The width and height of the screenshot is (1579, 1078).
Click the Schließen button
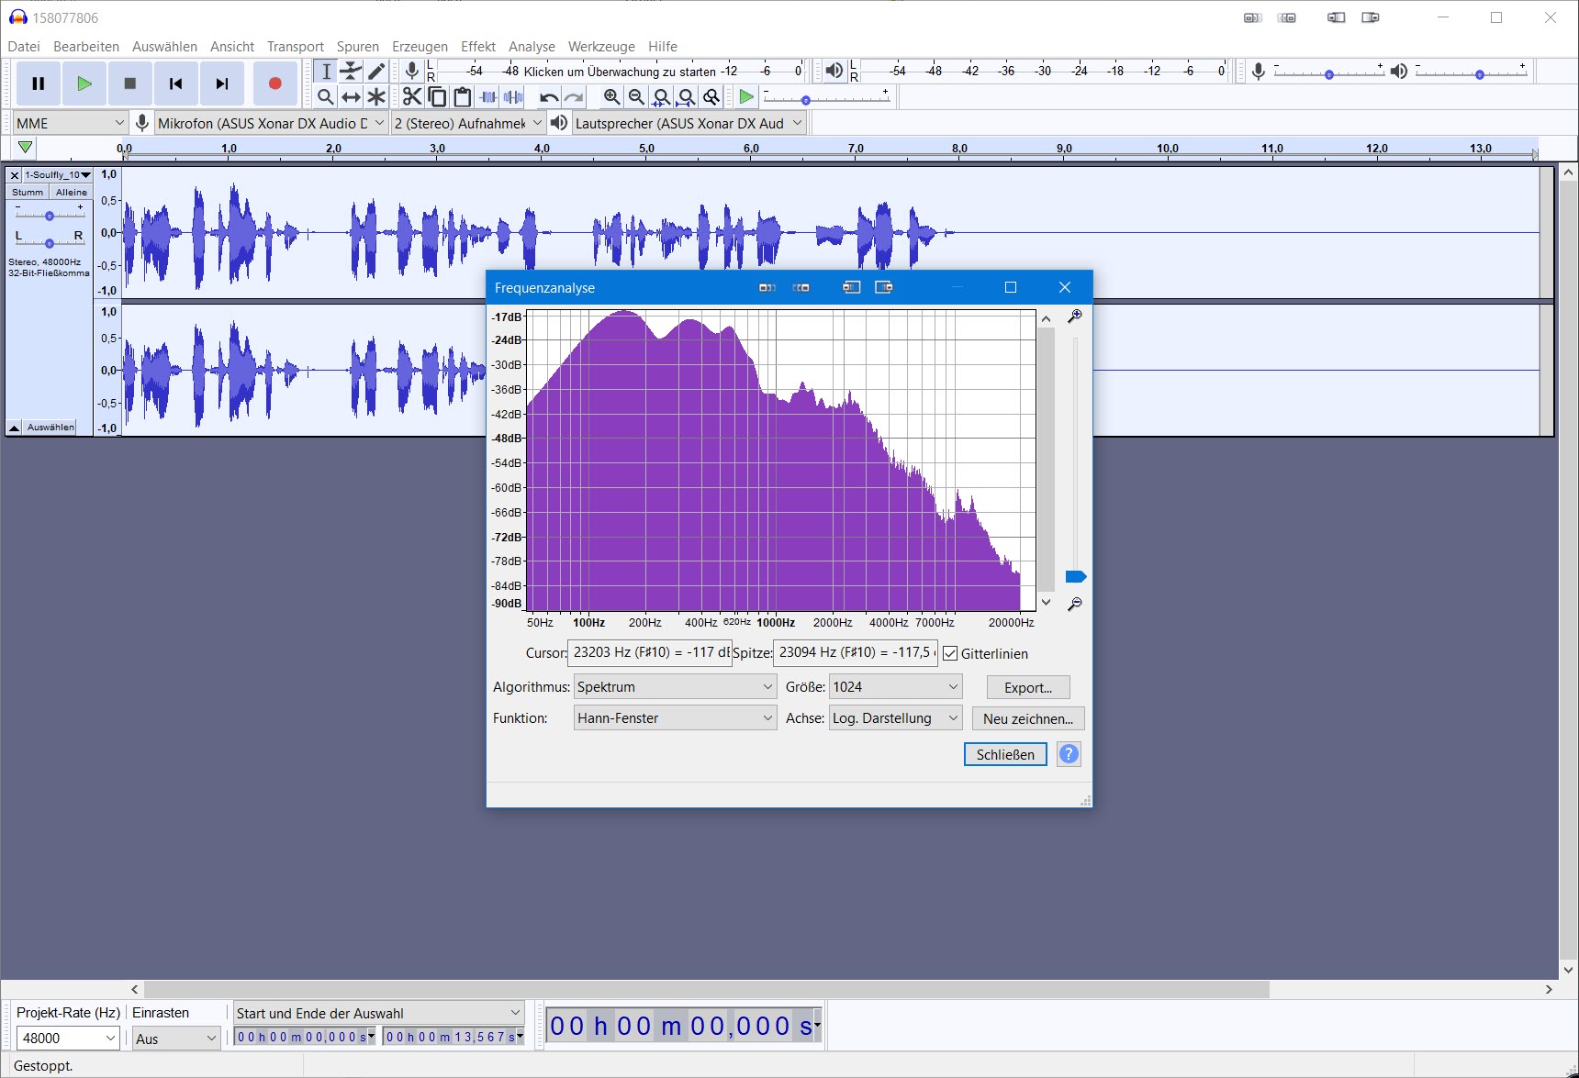(1005, 754)
